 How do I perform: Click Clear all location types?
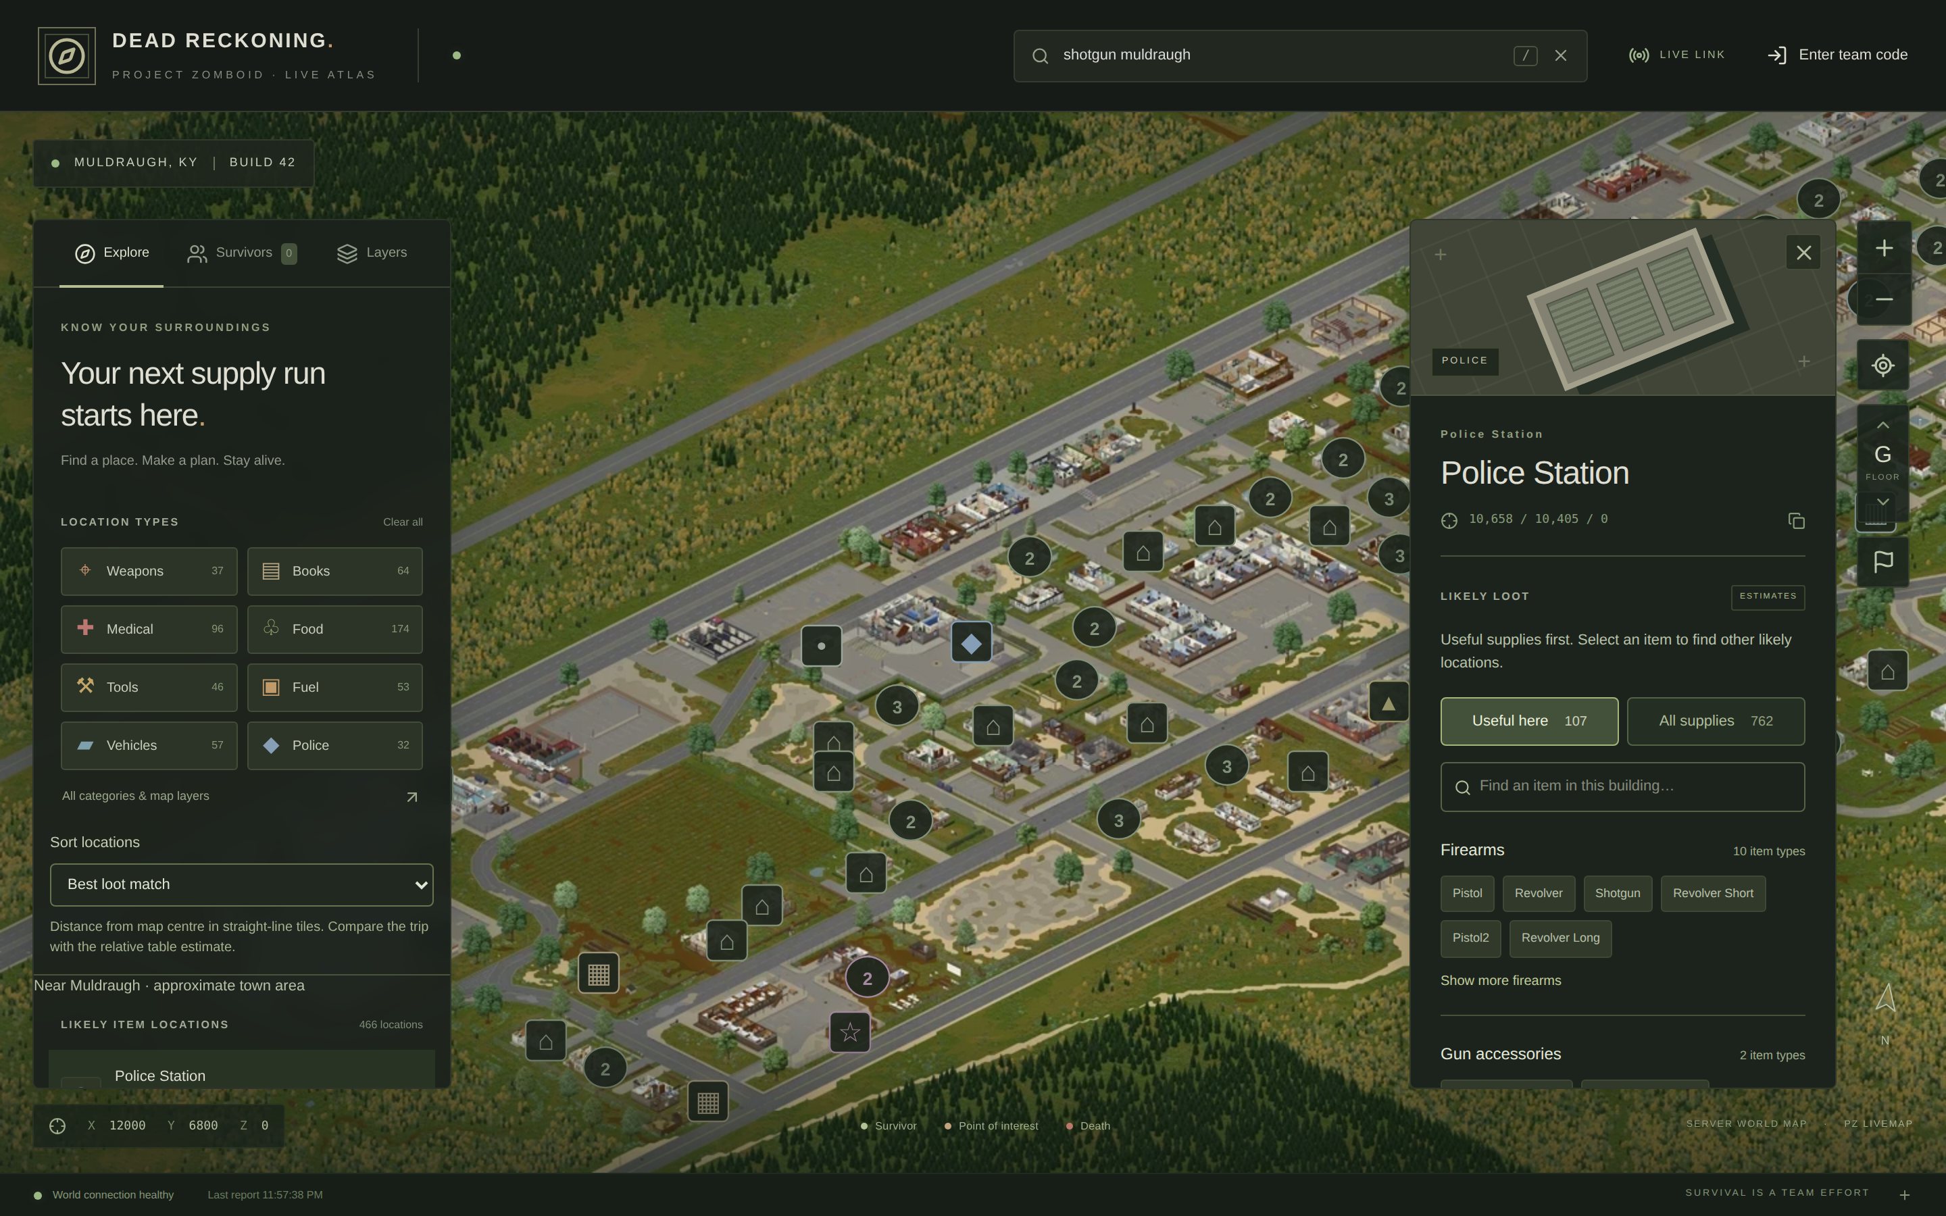402,522
